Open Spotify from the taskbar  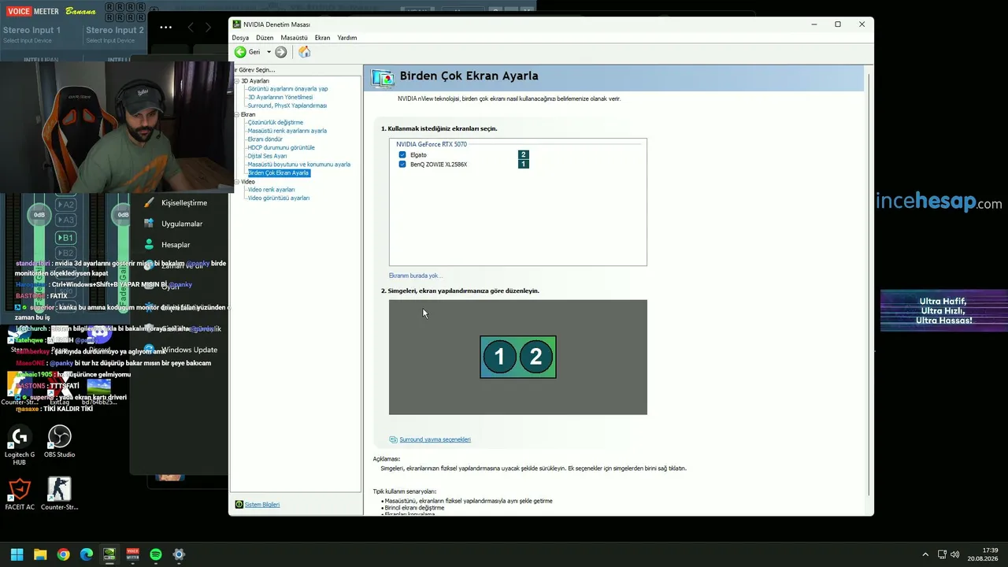click(x=156, y=554)
